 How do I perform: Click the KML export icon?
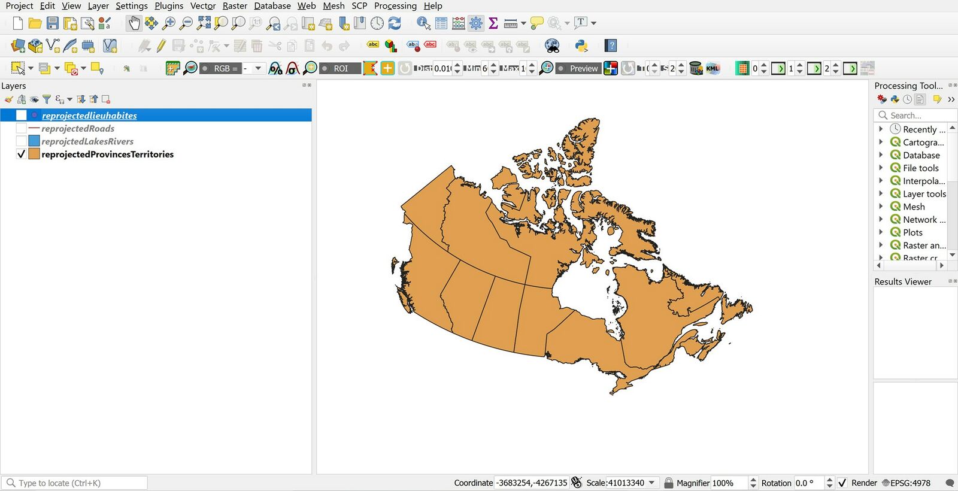point(713,68)
